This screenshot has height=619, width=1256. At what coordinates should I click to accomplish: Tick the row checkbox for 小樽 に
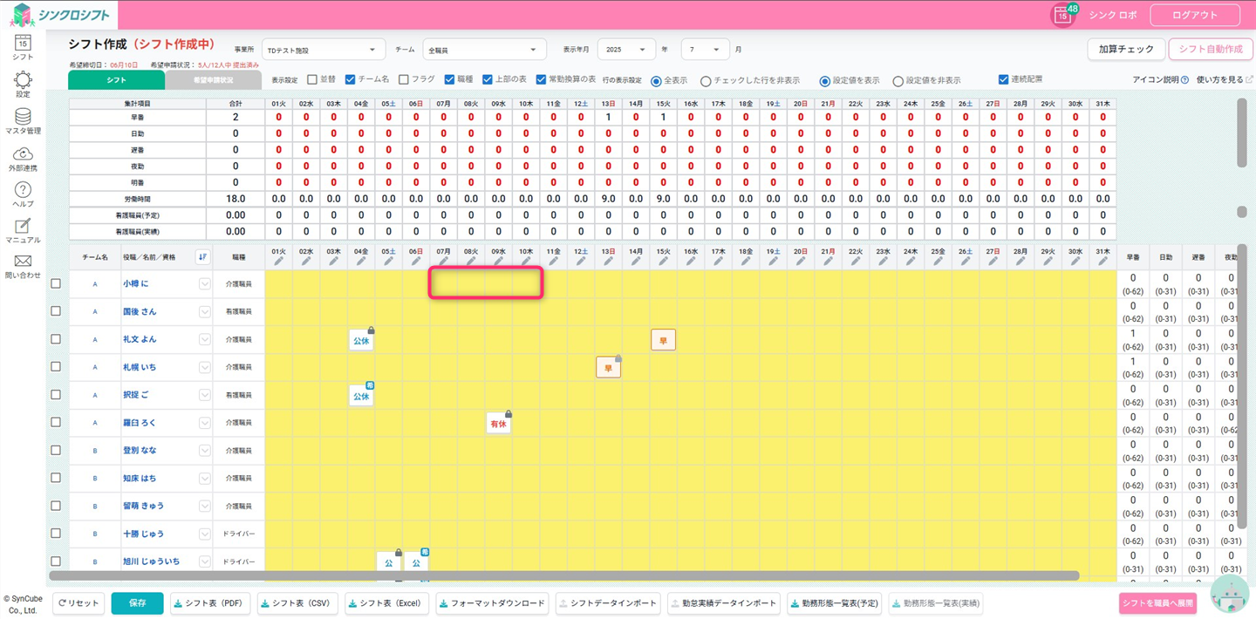pyautogui.click(x=56, y=283)
